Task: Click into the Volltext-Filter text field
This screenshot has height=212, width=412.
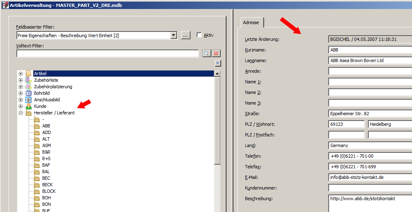Action: (107, 54)
